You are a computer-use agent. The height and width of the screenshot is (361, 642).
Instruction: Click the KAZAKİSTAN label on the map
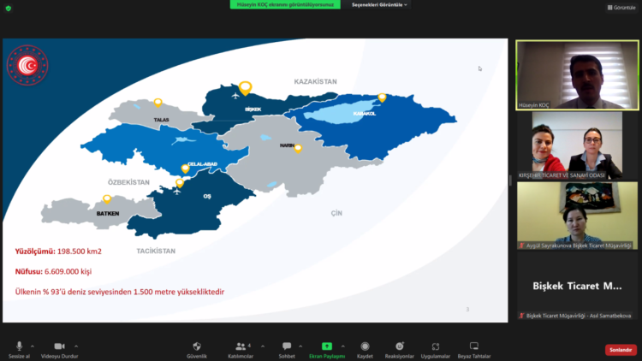315,81
